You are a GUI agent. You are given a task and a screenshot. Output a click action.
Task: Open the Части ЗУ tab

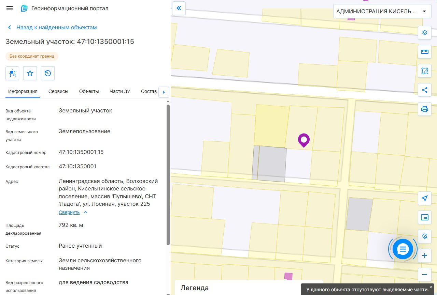pyautogui.click(x=120, y=91)
